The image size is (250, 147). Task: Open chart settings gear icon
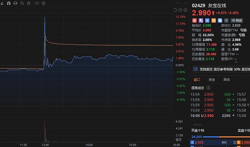pos(43,3)
